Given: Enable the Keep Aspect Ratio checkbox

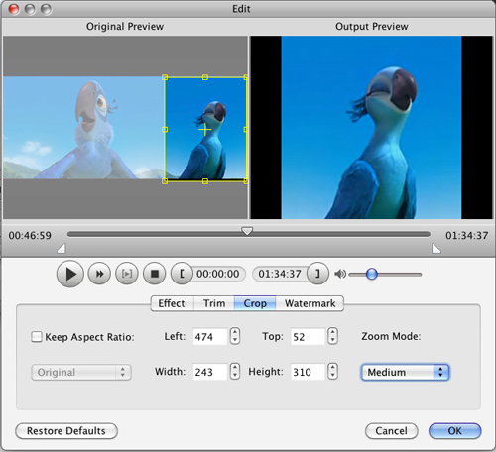Looking at the screenshot, I should (x=37, y=337).
